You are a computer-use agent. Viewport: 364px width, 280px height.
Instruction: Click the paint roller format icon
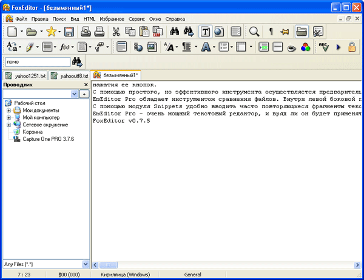click(99, 47)
